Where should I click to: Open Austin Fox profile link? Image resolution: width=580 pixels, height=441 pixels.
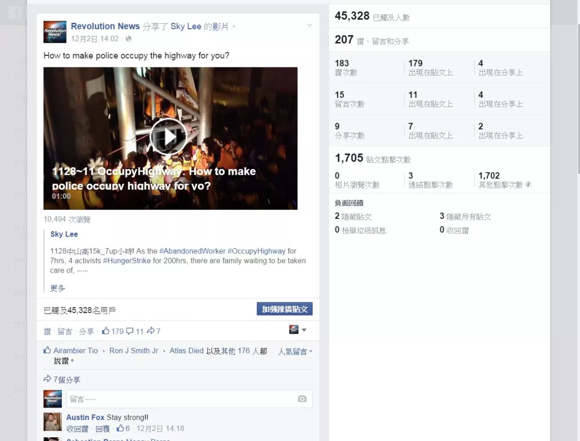86,418
